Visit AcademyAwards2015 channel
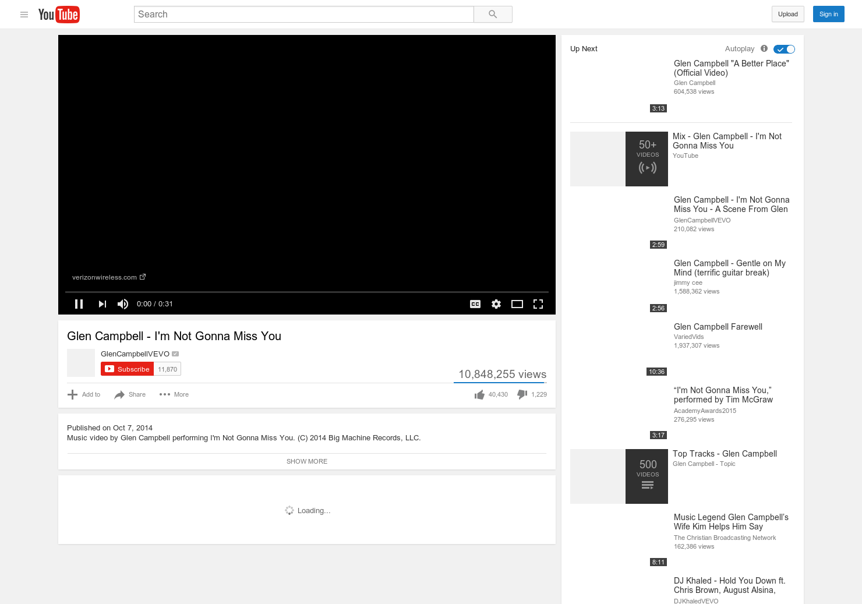The image size is (862, 604). [705, 411]
